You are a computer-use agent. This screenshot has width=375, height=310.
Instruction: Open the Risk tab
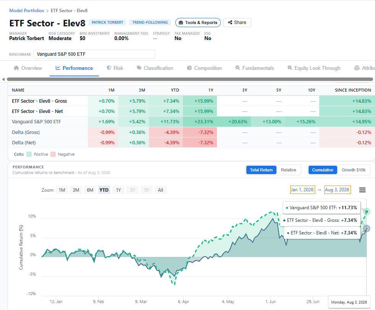(115, 68)
